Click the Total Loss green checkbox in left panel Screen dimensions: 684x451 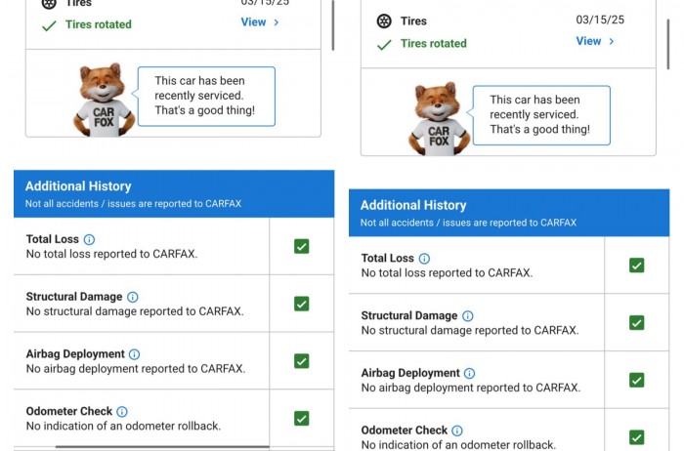click(x=301, y=246)
